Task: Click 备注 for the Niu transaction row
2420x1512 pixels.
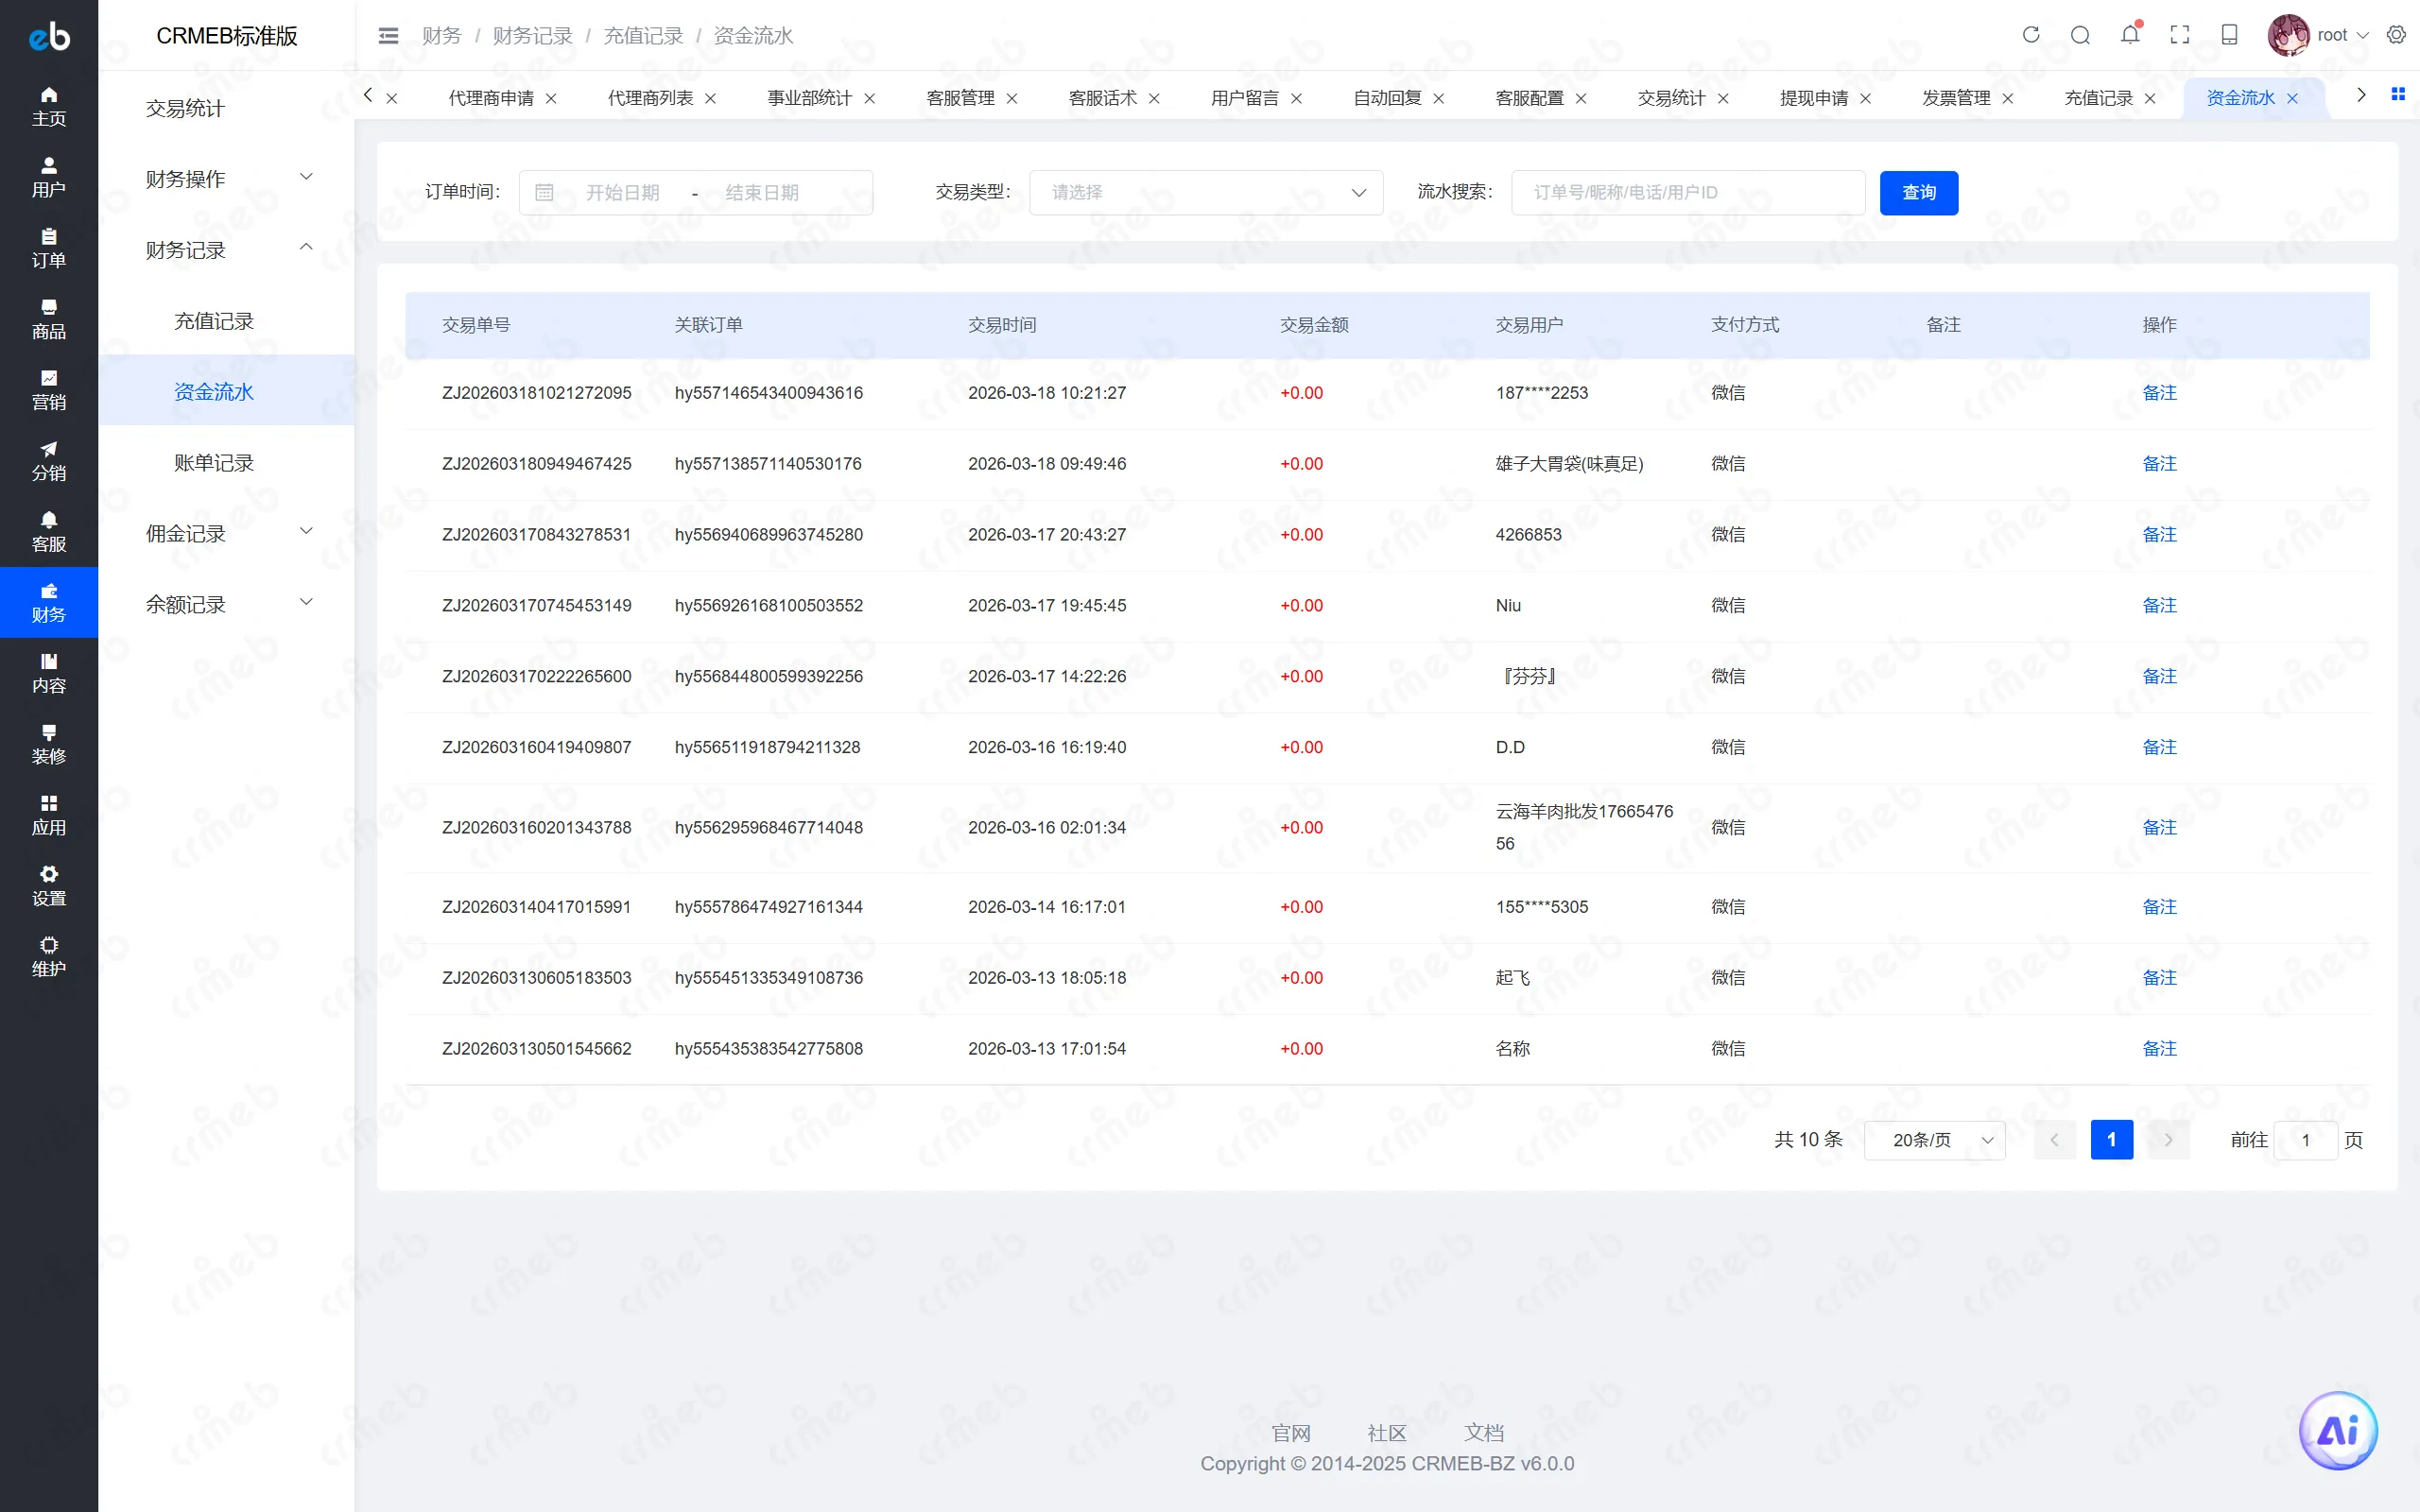Action: (2159, 605)
